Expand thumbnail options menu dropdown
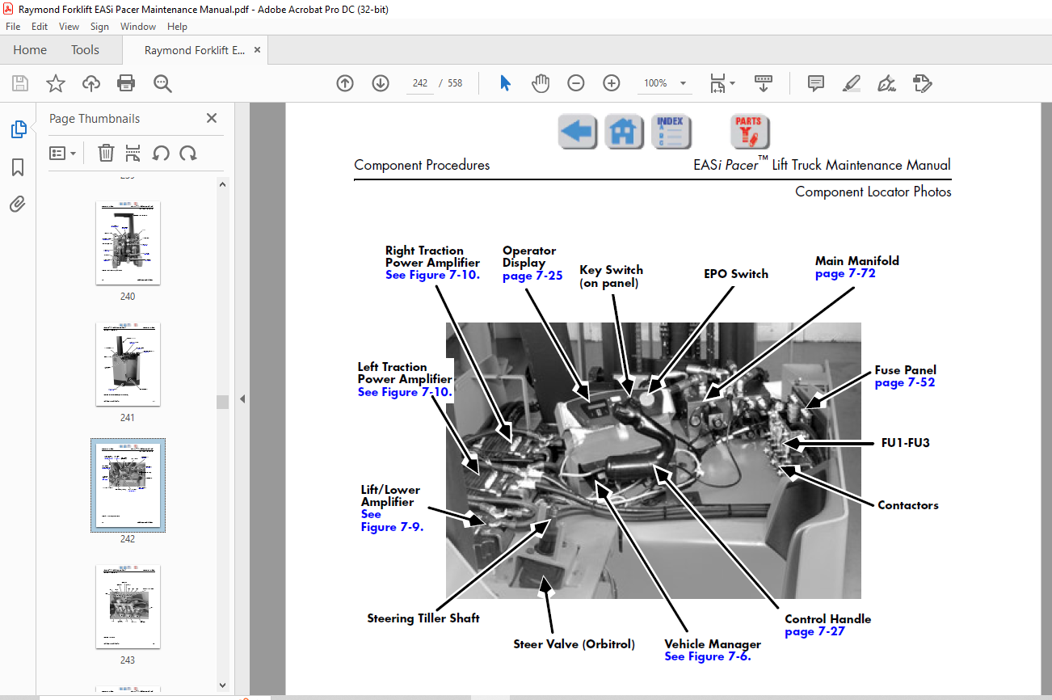The height and width of the screenshot is (700, 1052). 63,153
